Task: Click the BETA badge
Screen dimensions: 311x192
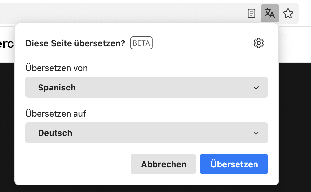Action: [141, 43]
